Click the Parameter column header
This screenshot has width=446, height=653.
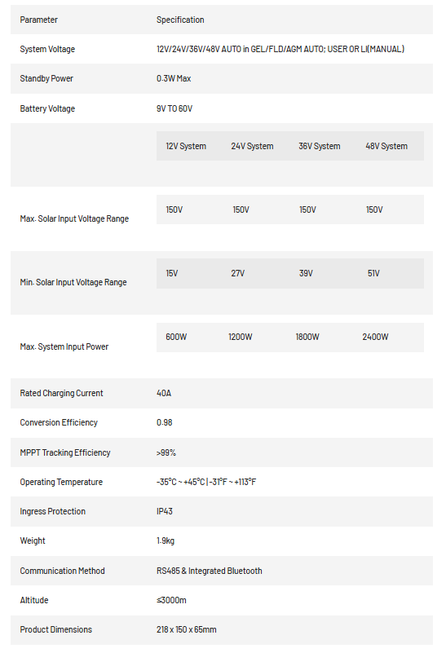pyautogui.click(x=38, y=20)
